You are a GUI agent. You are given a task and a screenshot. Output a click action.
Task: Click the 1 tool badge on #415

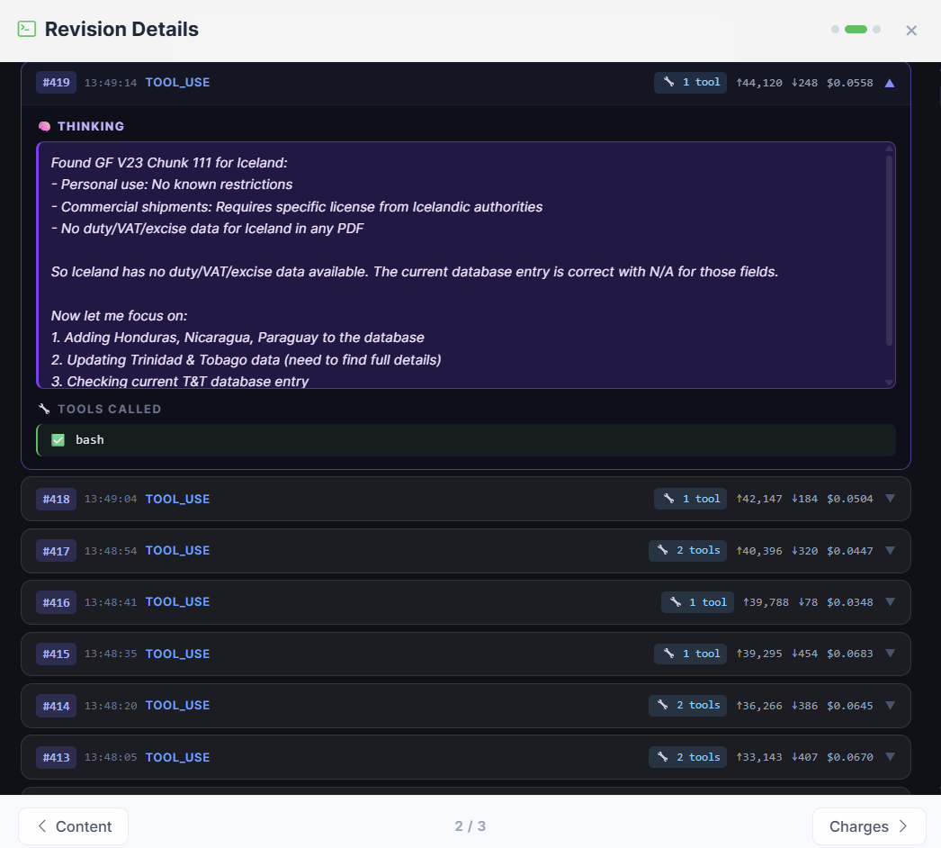click(x=691, y=654)
